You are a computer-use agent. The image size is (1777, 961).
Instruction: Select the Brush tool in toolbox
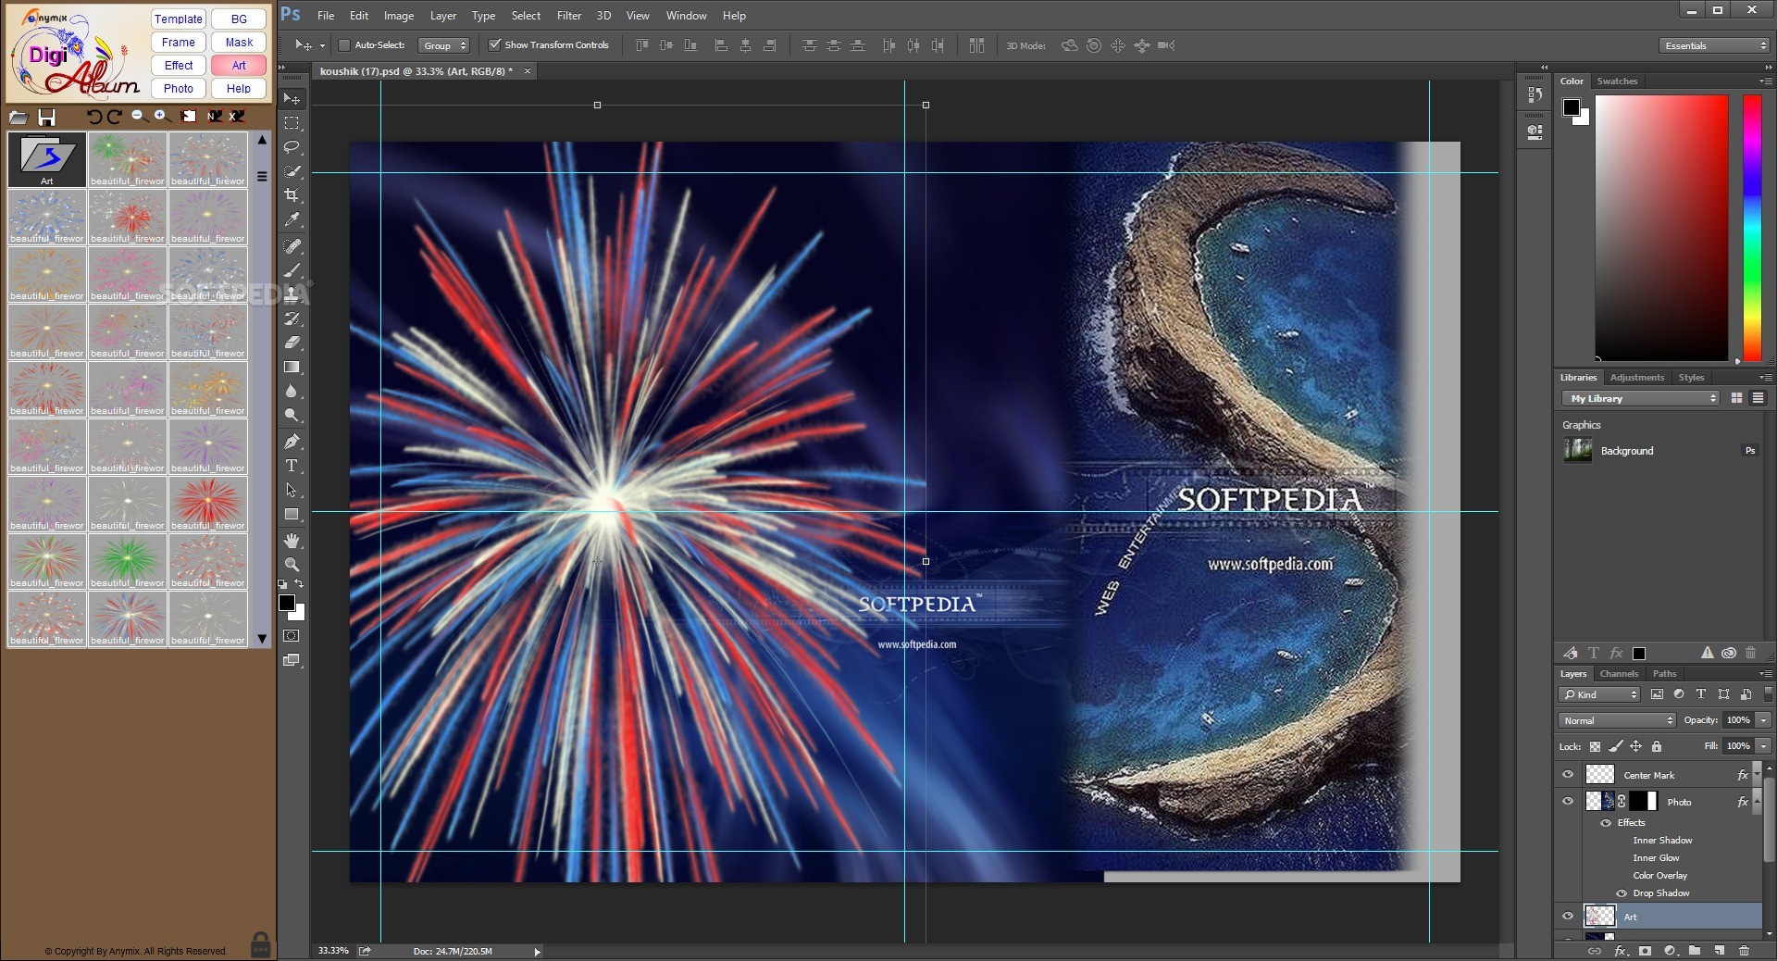(292, 270)
